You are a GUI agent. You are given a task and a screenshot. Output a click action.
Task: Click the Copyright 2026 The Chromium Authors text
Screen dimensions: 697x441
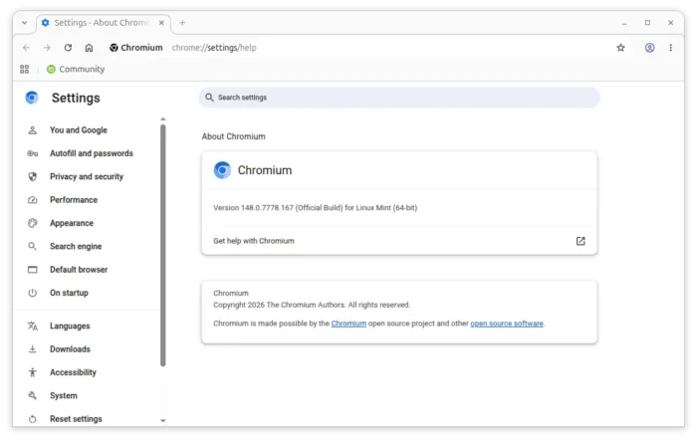tap(312, 305)
